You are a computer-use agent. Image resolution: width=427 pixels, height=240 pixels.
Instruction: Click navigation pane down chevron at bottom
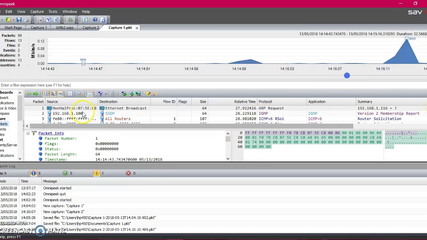(x=20, y=159)
